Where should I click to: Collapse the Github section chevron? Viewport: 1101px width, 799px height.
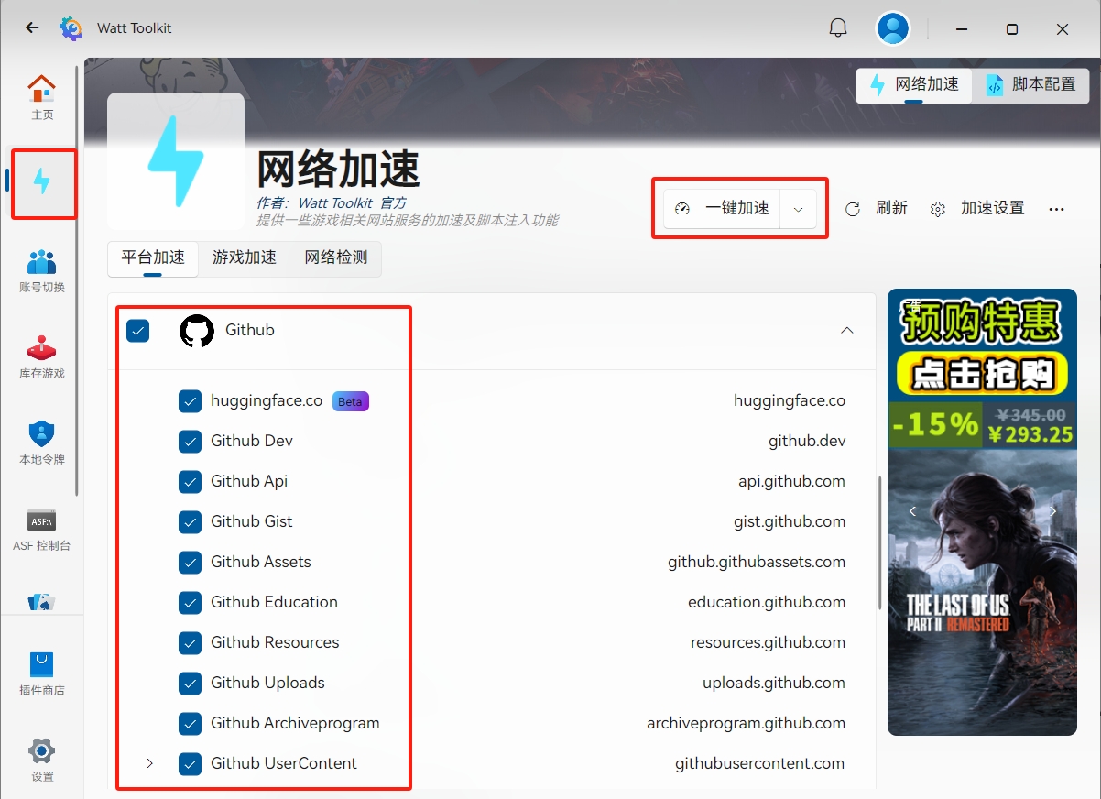(x=847, y=331)
